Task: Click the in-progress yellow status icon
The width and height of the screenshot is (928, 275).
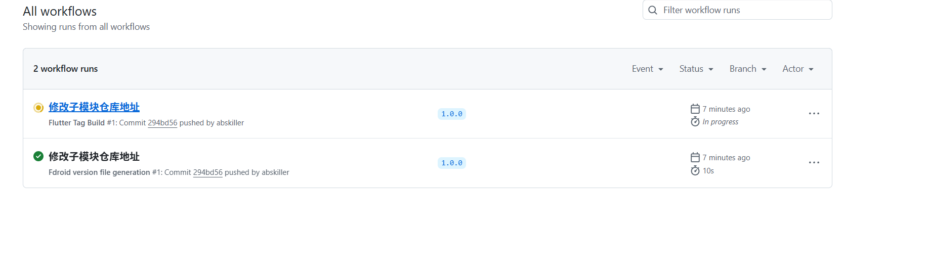Action: (38, 108)
